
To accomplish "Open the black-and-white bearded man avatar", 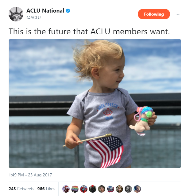I will point(128,189).
